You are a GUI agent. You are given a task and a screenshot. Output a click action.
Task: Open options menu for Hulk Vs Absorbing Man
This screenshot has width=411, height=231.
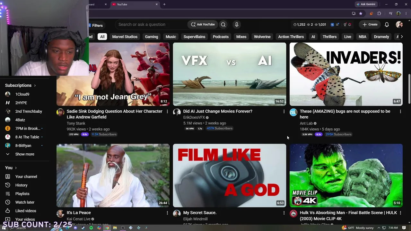[x=400, y=213]
